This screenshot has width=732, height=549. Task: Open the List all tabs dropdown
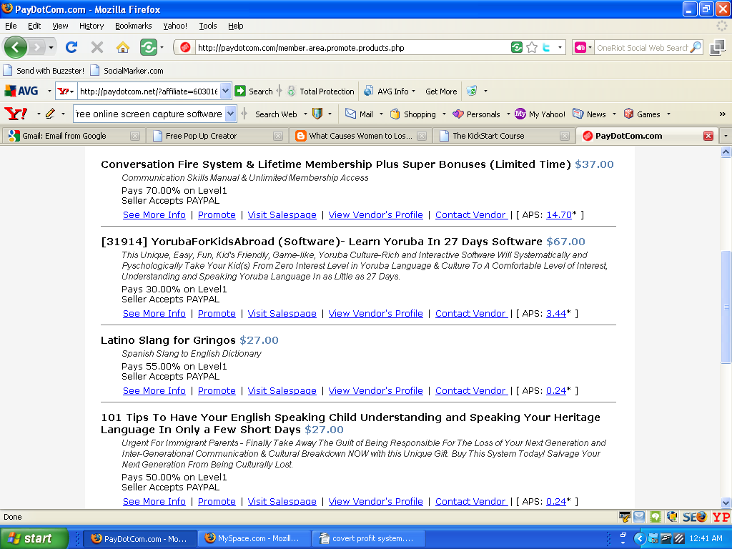point(726,136)
